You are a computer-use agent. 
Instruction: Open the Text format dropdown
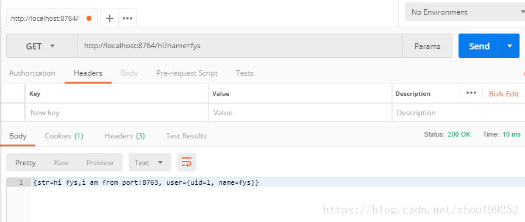[x=149, y=162]
